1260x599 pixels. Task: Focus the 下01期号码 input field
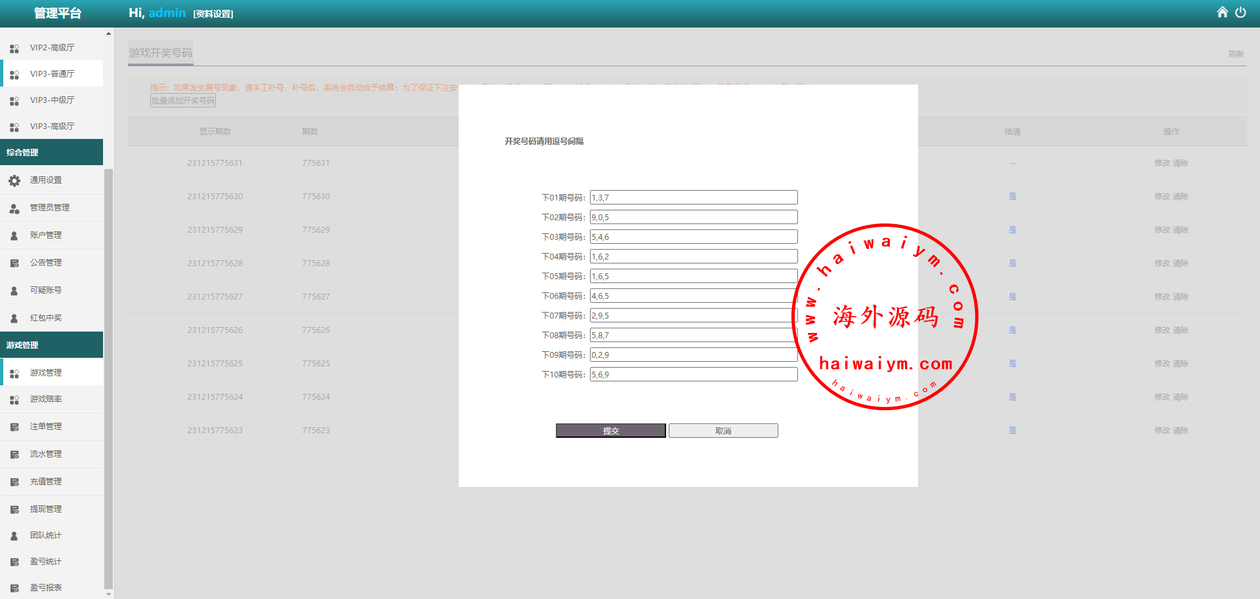pyautogui.click(x=693, y=197)
